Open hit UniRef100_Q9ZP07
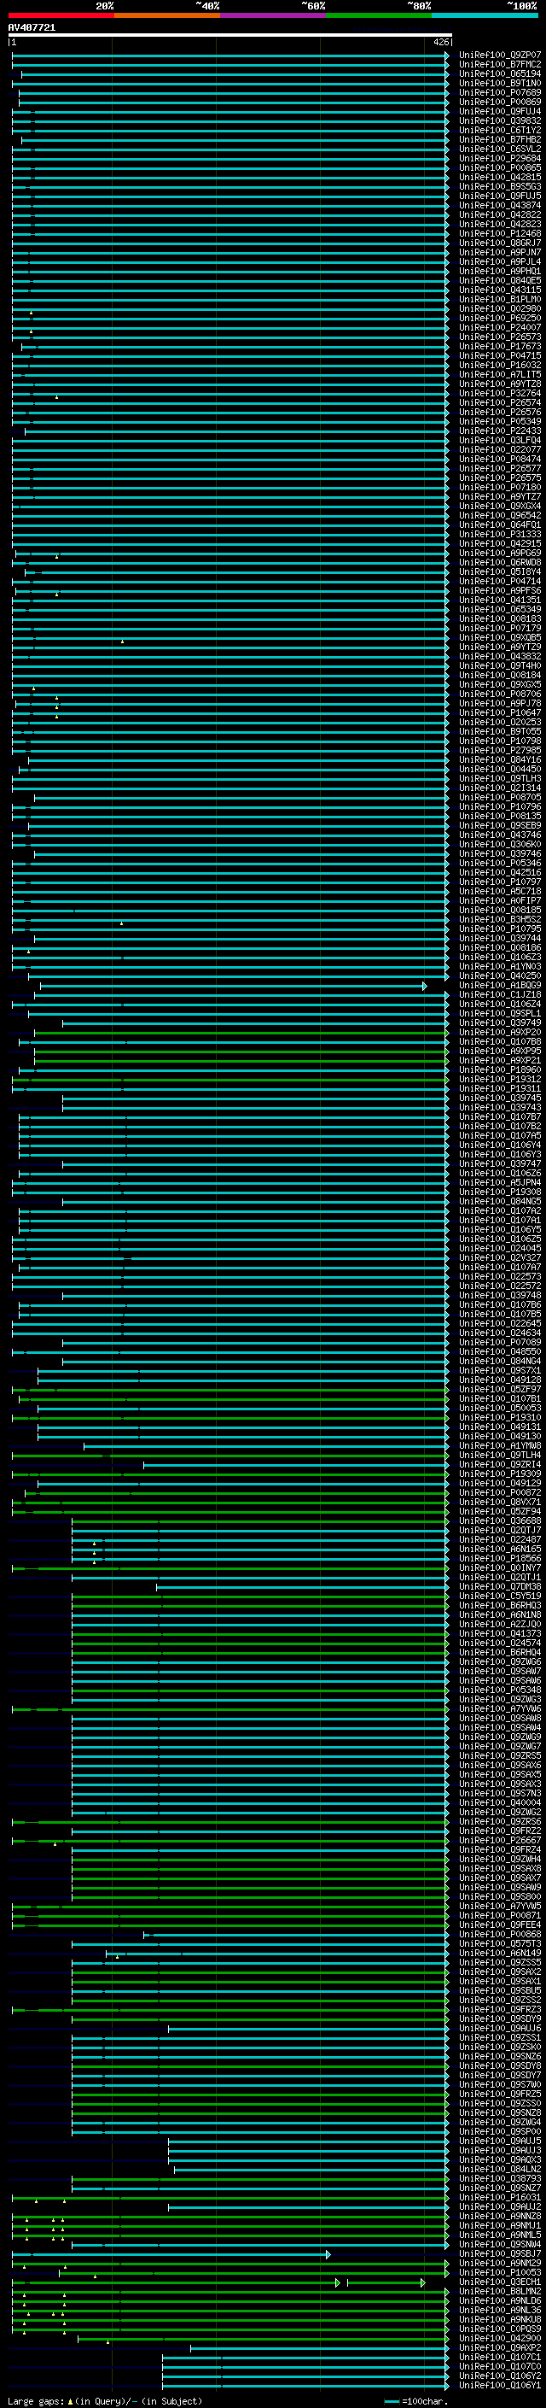This screenshot has height=2408, width=546. point(500,56)
